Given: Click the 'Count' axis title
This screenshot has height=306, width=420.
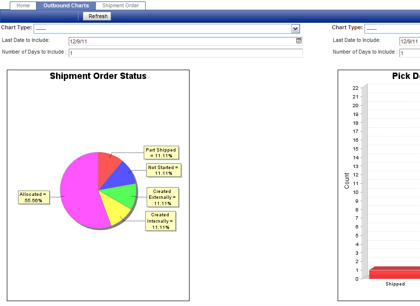Looking at the screenshot, I should coord(347,181).
